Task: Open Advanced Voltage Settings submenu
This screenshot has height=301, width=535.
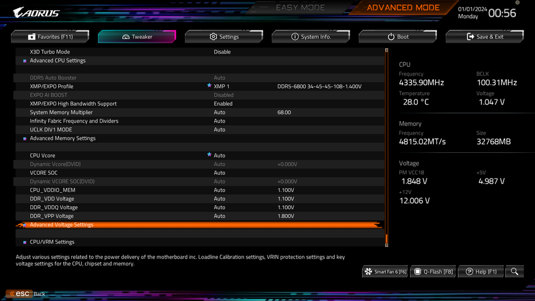Action: point(200,224)
